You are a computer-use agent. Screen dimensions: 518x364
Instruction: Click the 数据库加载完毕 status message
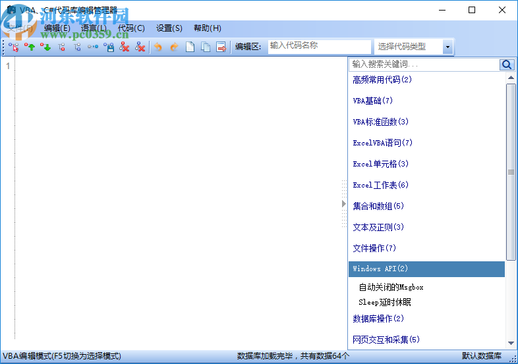tap(293, 356)
